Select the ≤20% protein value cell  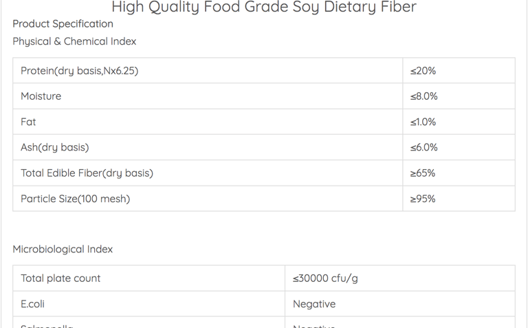point(459,71)
